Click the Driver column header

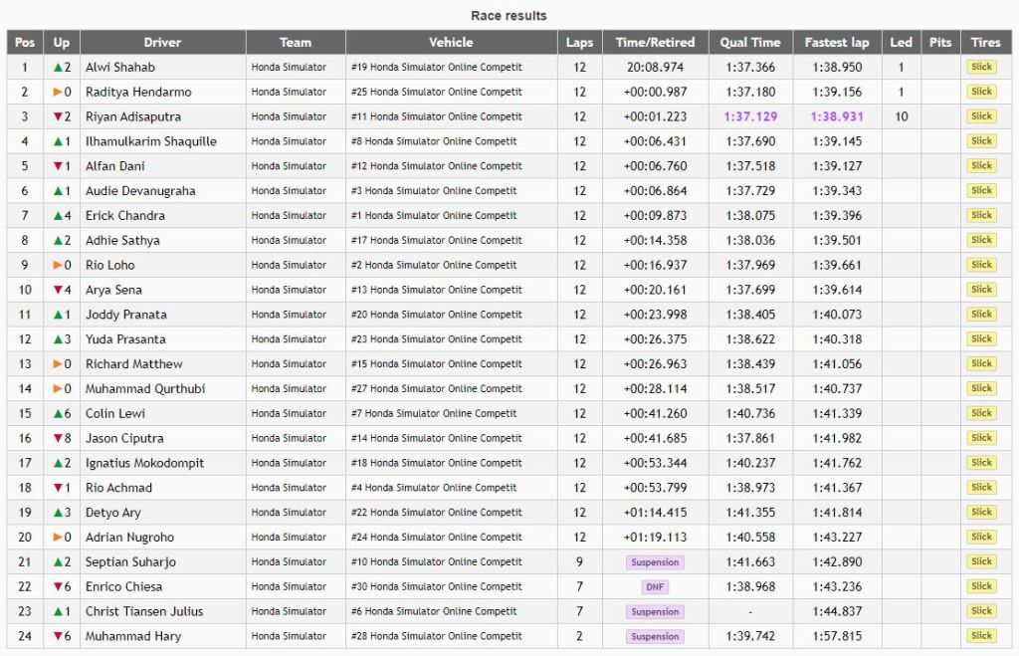point(162,43)
